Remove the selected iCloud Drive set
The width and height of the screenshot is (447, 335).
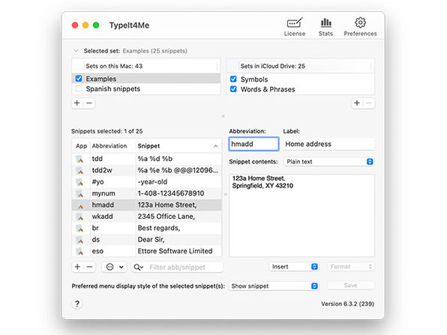[369, 103]
